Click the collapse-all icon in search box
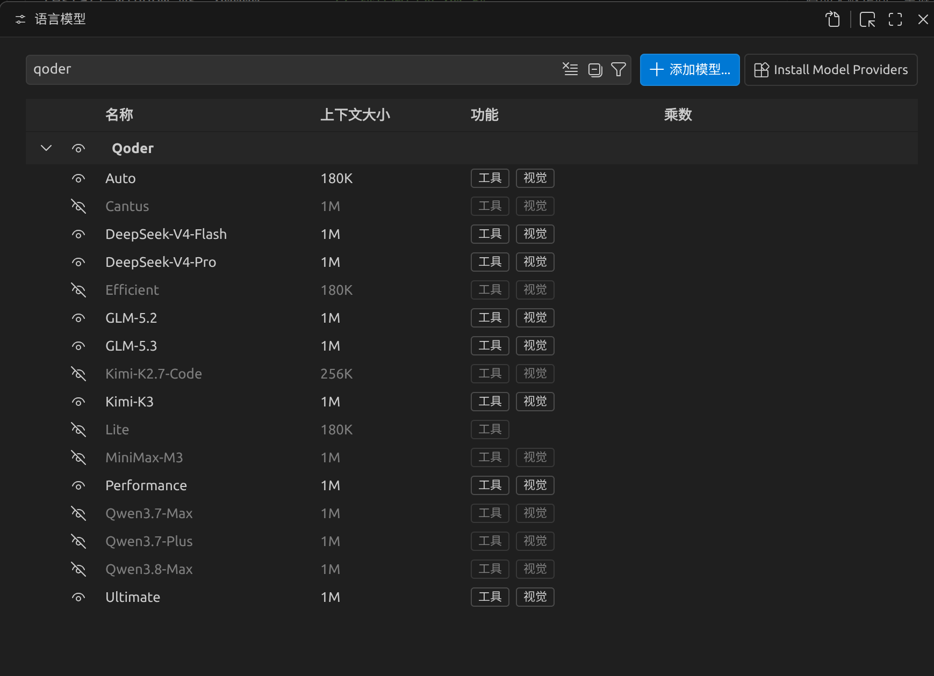 click(595, 70)
